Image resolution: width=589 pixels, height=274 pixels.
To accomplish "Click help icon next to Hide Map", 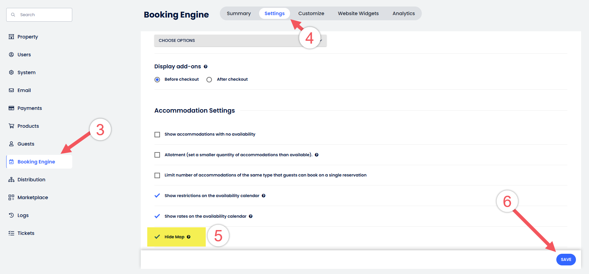I will click(189, 237).
